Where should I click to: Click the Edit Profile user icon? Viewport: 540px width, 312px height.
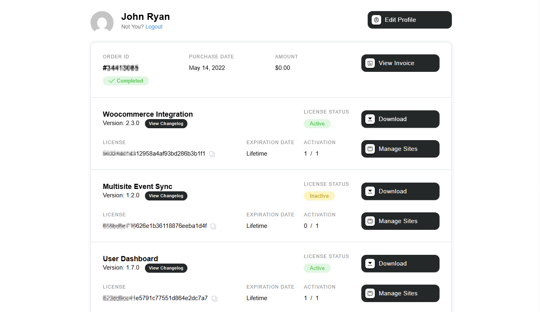tap(376, 20)
